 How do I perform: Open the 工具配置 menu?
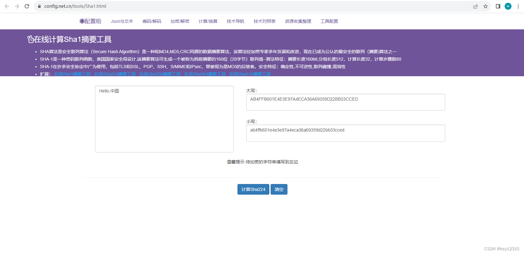(329, 21)
